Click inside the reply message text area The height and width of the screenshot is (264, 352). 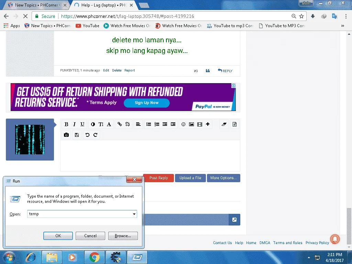[x=150, y=156]
